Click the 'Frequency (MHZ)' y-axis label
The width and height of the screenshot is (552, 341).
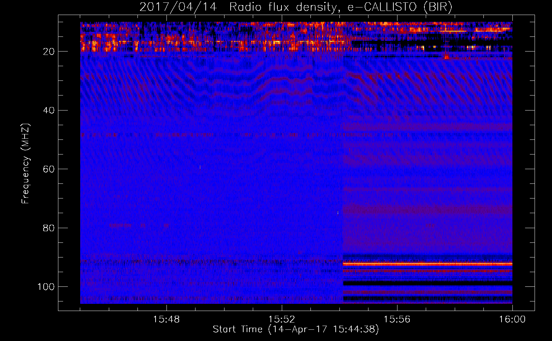[25, 163]
